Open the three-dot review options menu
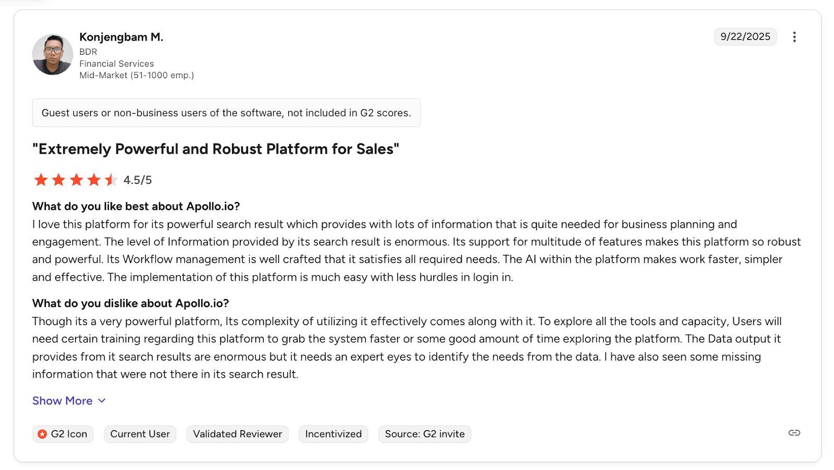The image size is (834, 470). (x=794, y=37)
